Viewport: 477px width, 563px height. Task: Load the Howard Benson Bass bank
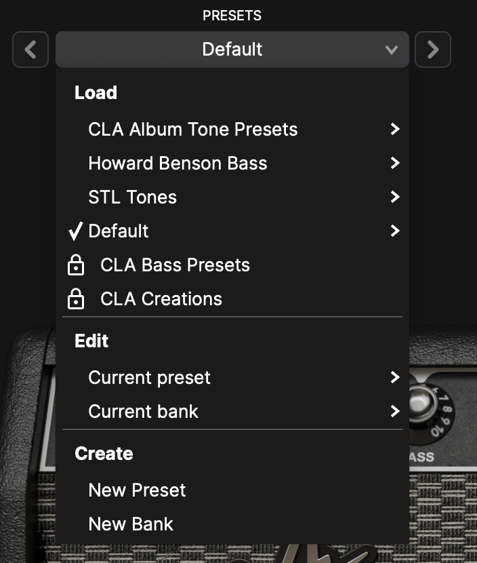(178, 163)
